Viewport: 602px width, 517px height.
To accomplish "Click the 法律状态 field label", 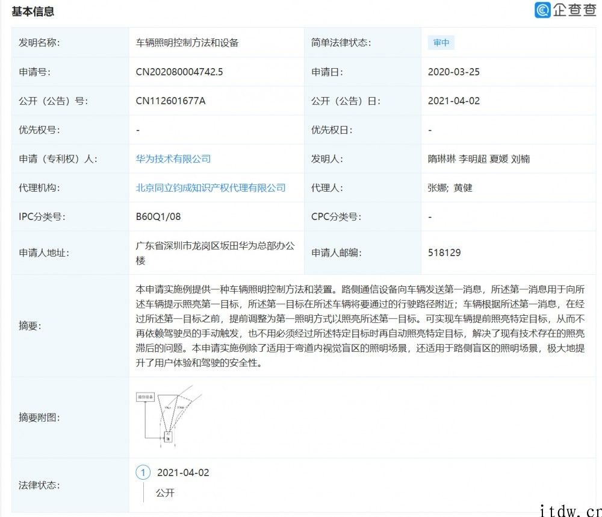I will (x=39, y=485).
